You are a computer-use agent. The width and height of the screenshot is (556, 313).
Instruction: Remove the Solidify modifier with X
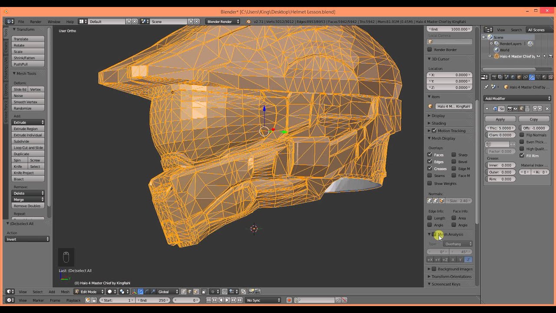(x=547, y=109)
